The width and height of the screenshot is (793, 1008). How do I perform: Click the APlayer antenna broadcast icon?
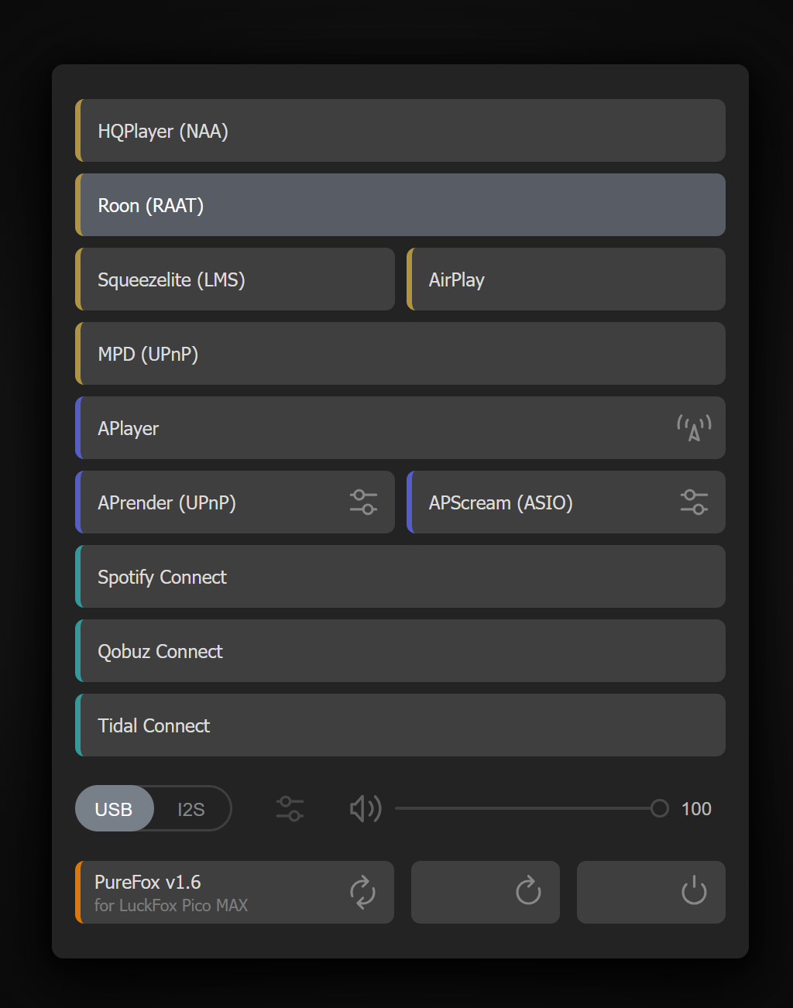coord(694,427)
